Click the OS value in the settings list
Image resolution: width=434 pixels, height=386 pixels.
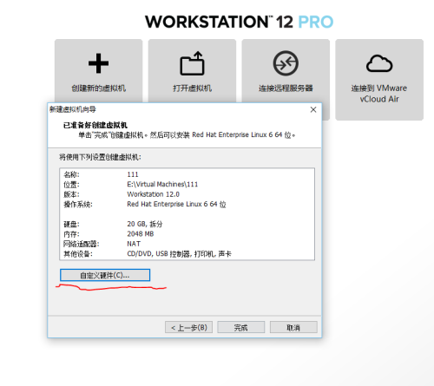point(176,204)
